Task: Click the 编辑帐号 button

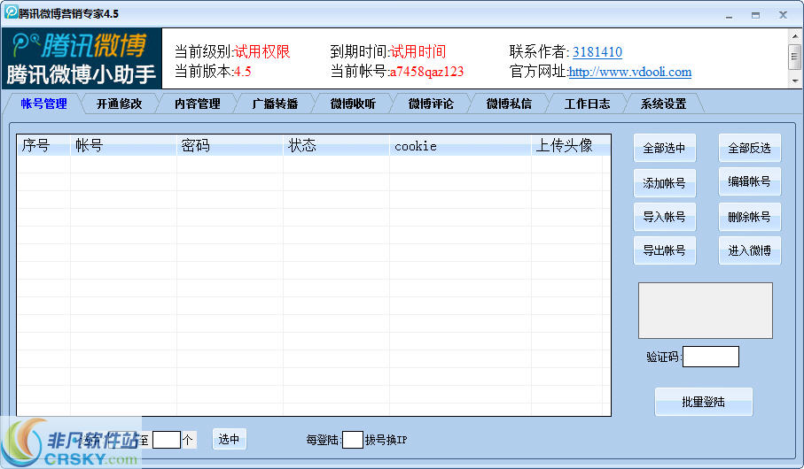Action: (x=750, y=181)
